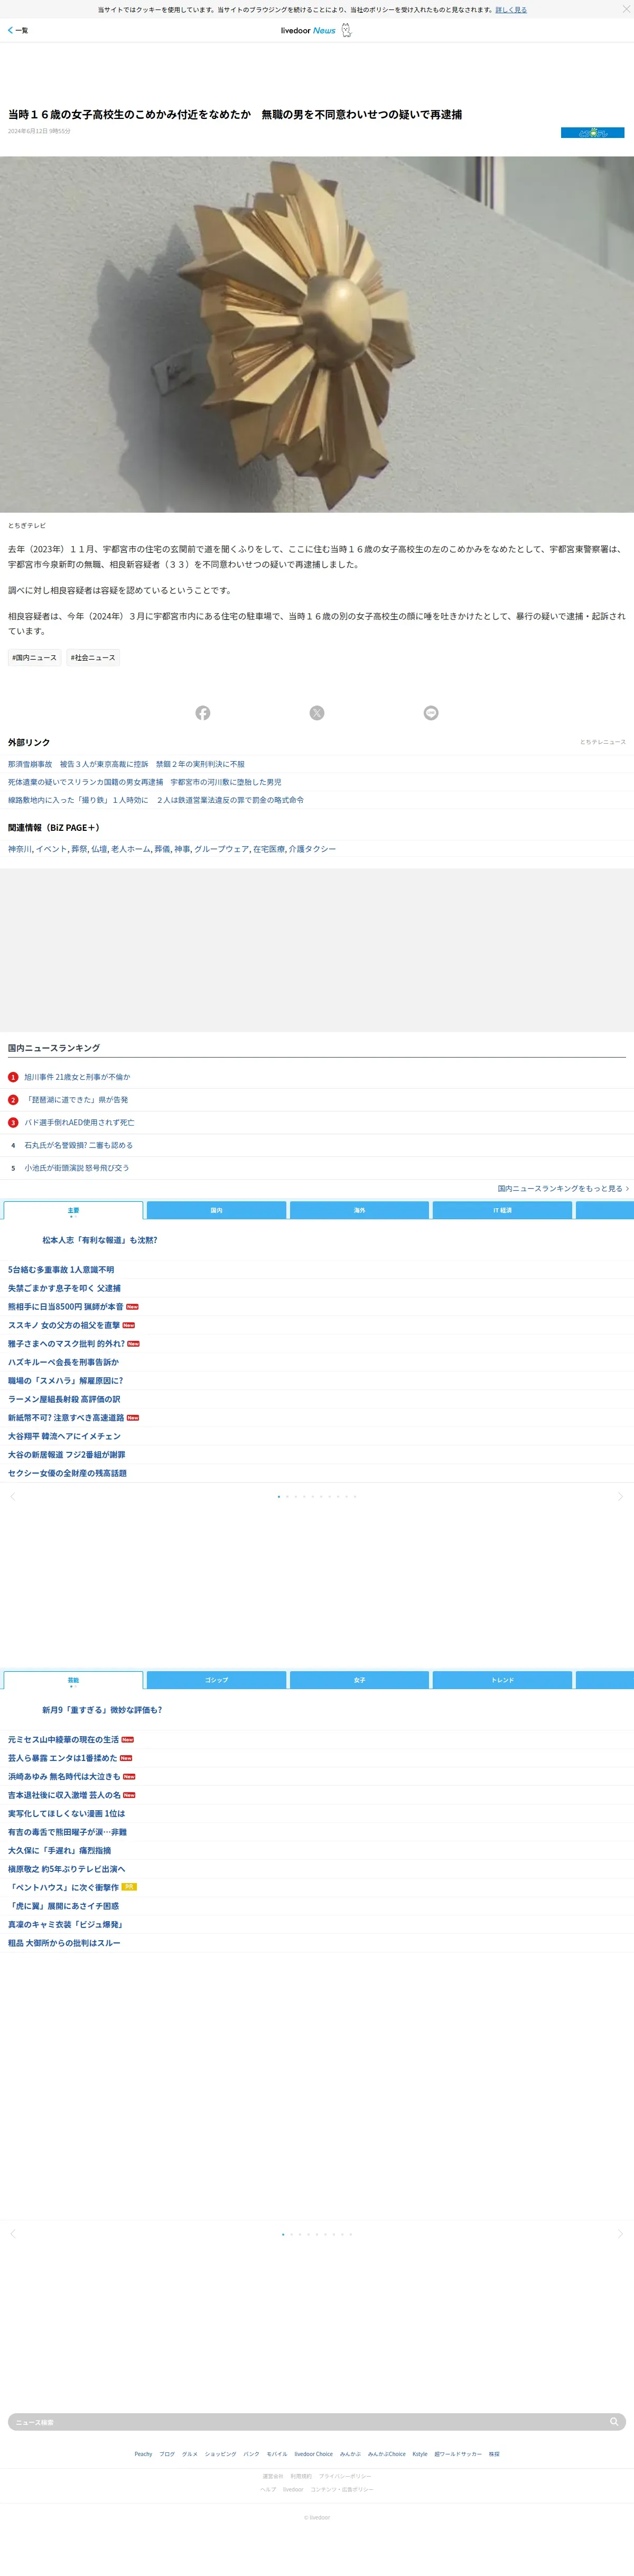634x2576 pixels.
Task: Open 介護タクシー related info link
Action: tap(312, 849)
